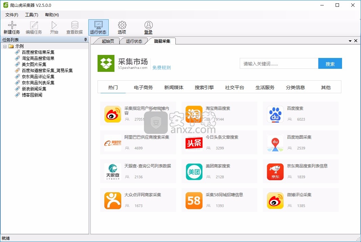Select the 搜索引擎 category tab

coord(204,87)
